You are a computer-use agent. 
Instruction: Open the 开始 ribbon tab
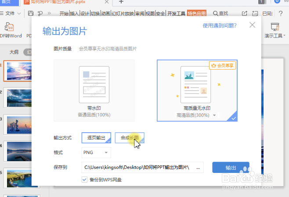click(64, 14)
